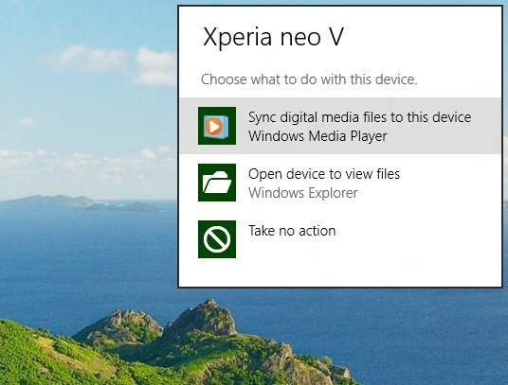Screen dimensions: 508x385
Task: Click Choose what to do with this device text
Action: click(309, 79)
